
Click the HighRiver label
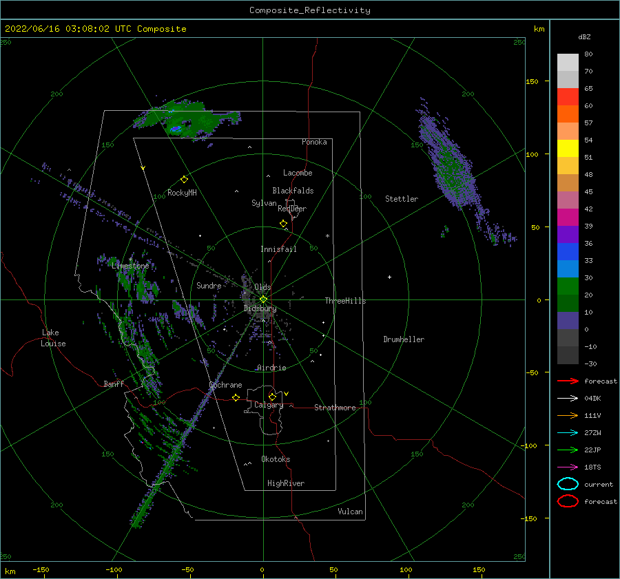coord(286,483)
